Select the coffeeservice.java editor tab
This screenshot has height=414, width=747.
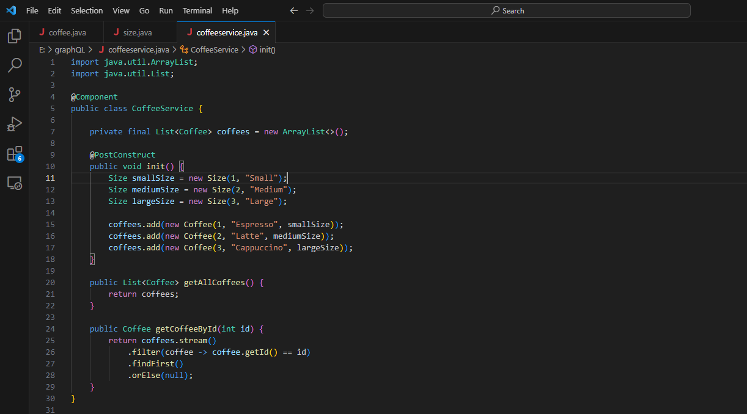point(227,32)
